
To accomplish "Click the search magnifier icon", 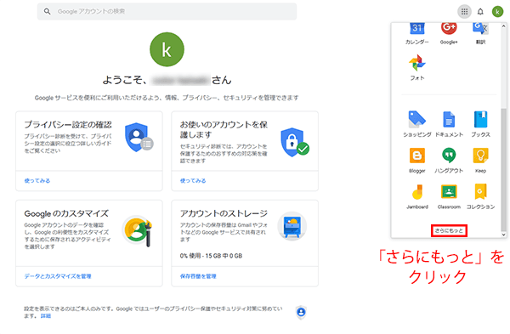I will pyautogui.click(x=48, y=11).
